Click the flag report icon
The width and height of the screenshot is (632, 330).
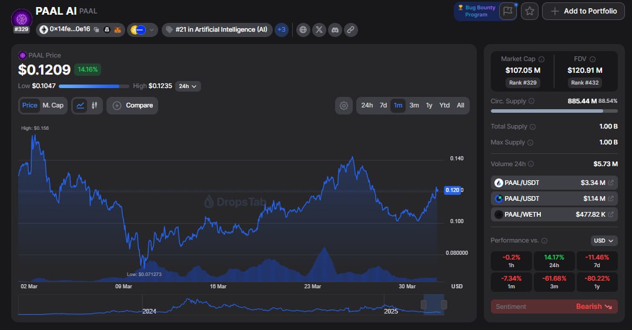click(508, 11)
